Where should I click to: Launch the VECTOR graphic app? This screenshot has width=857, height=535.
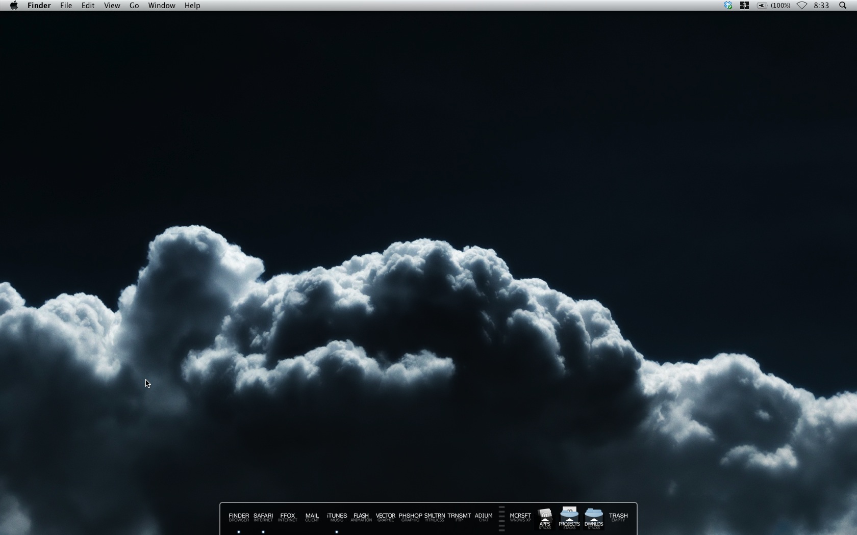(x=386, y=517)
